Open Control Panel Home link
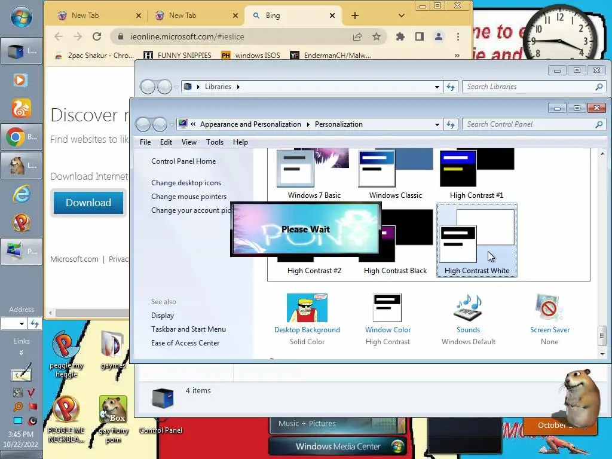612x459 pixels. pos(183,161)
